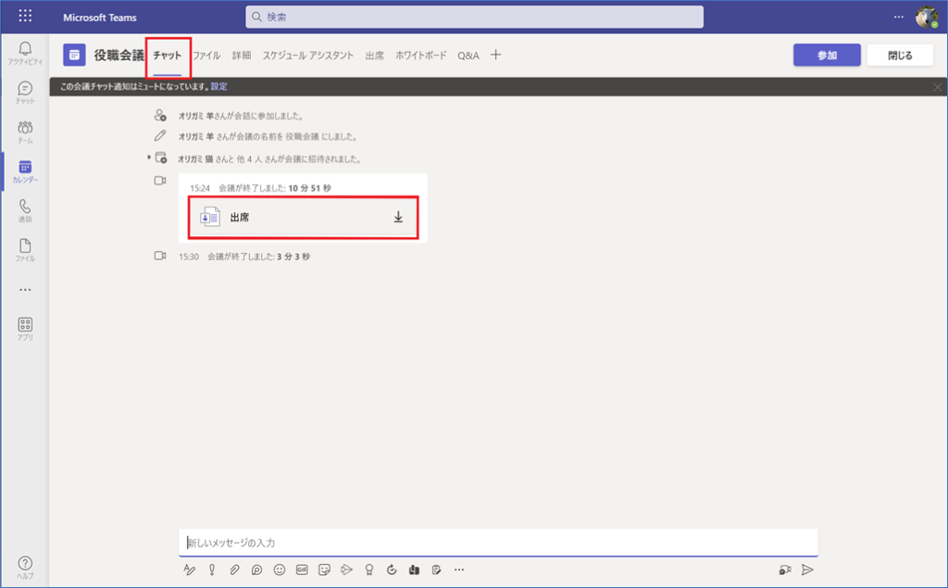
Task: Click the send message arrow icon
Action: click(x=807, y=569)
